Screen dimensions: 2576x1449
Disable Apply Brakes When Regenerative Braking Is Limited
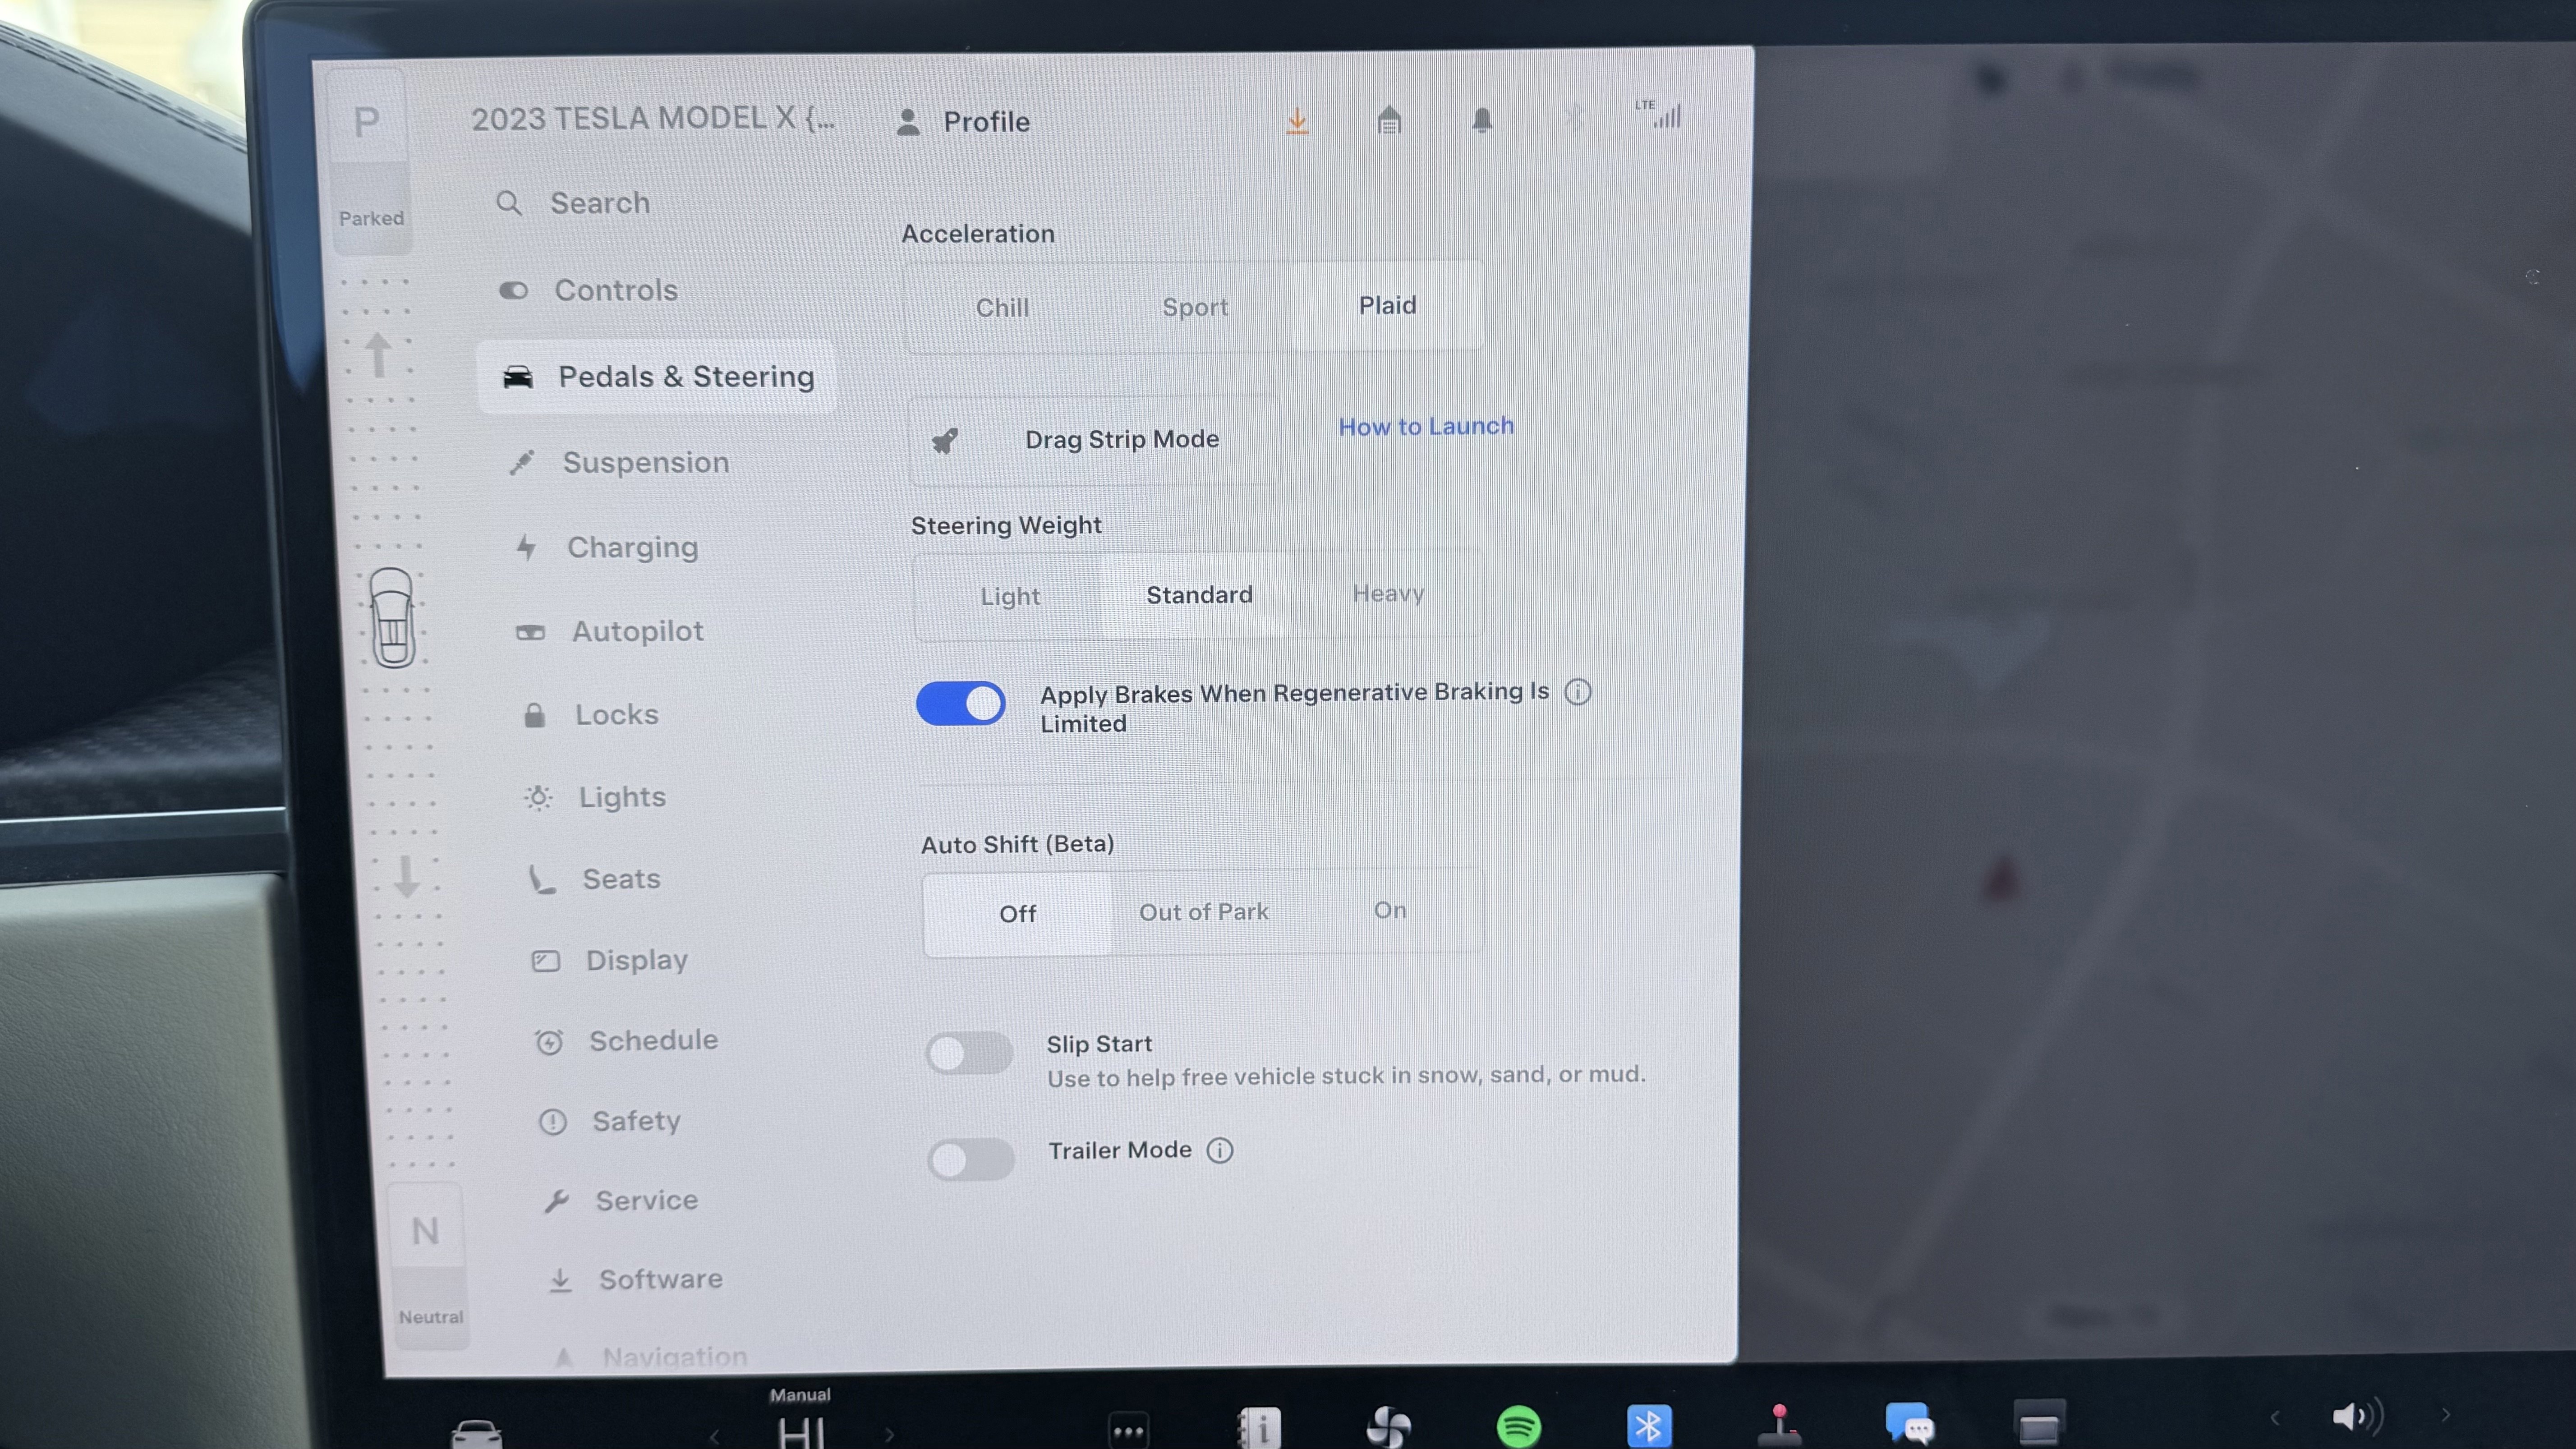(960, 704)
